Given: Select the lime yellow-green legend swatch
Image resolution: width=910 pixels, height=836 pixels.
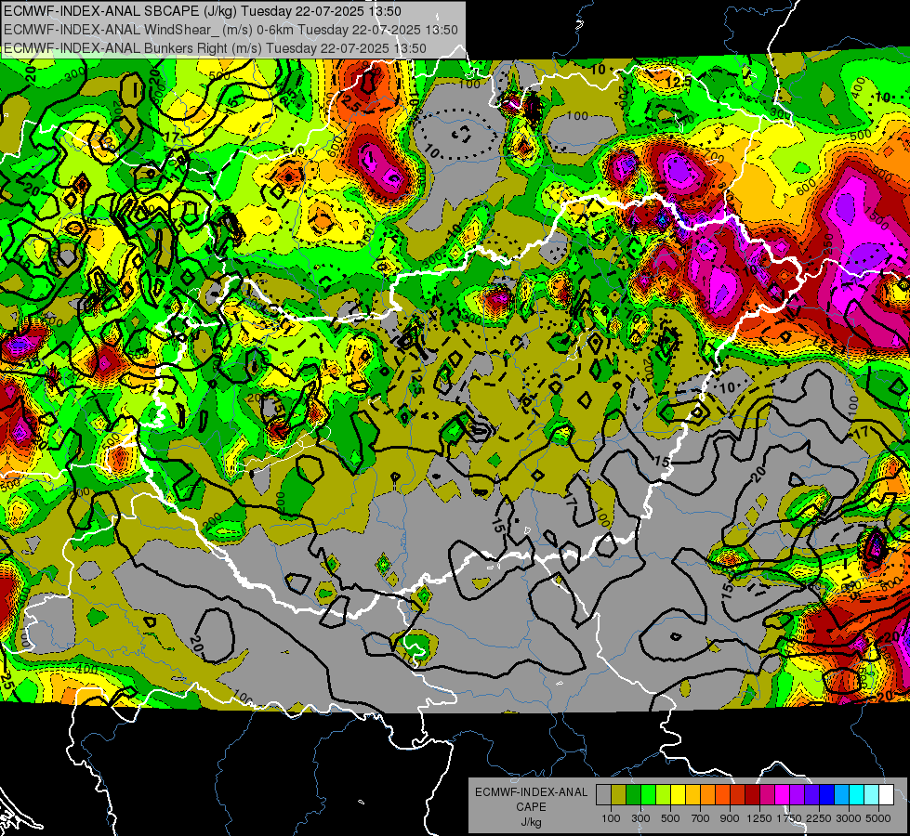Looking at the screenshot, I should 663,795.
